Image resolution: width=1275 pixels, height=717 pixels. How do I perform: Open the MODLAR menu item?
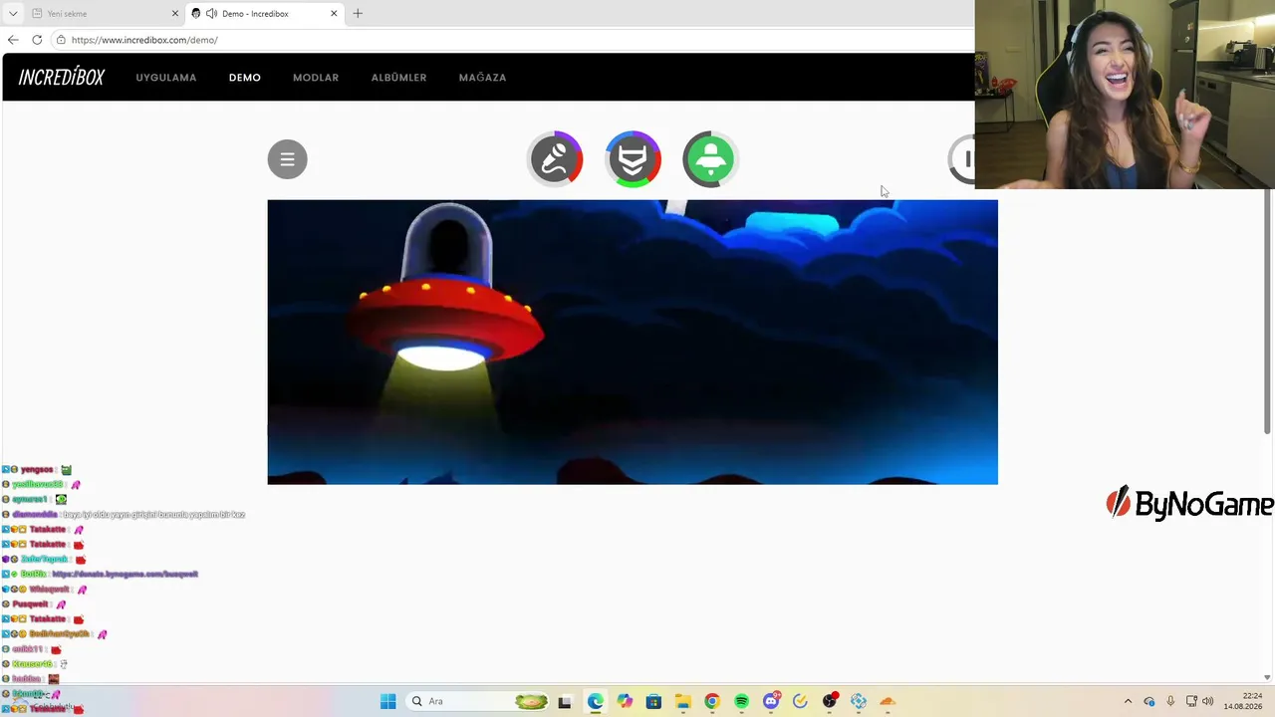tap(316, 78)
